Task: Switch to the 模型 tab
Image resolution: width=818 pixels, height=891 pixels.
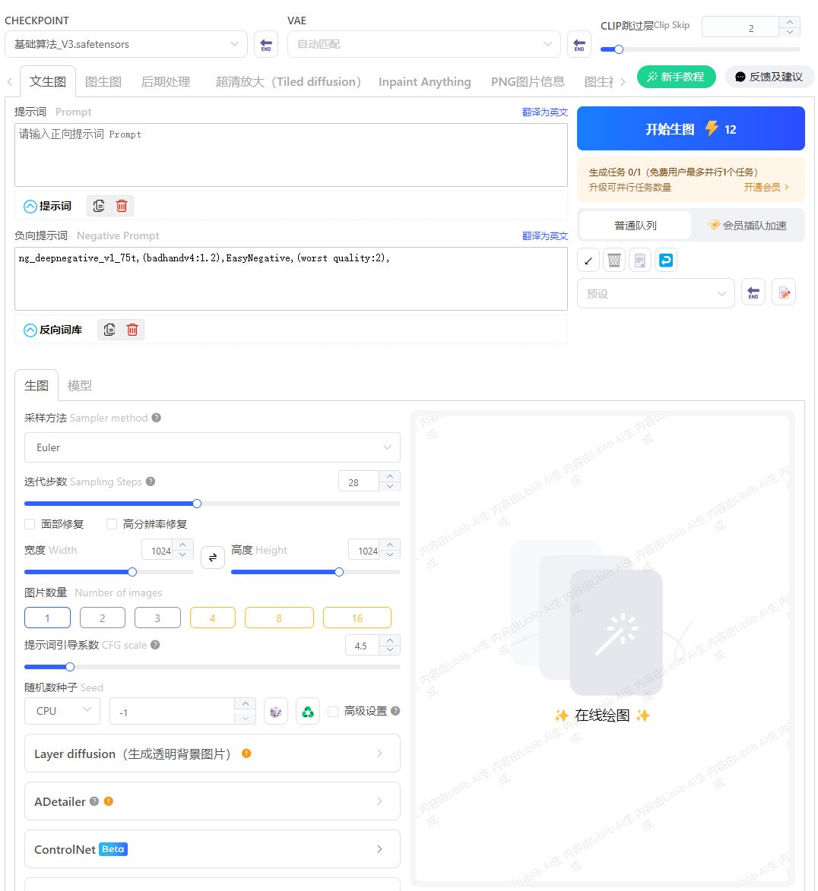Action: (79, 385)
